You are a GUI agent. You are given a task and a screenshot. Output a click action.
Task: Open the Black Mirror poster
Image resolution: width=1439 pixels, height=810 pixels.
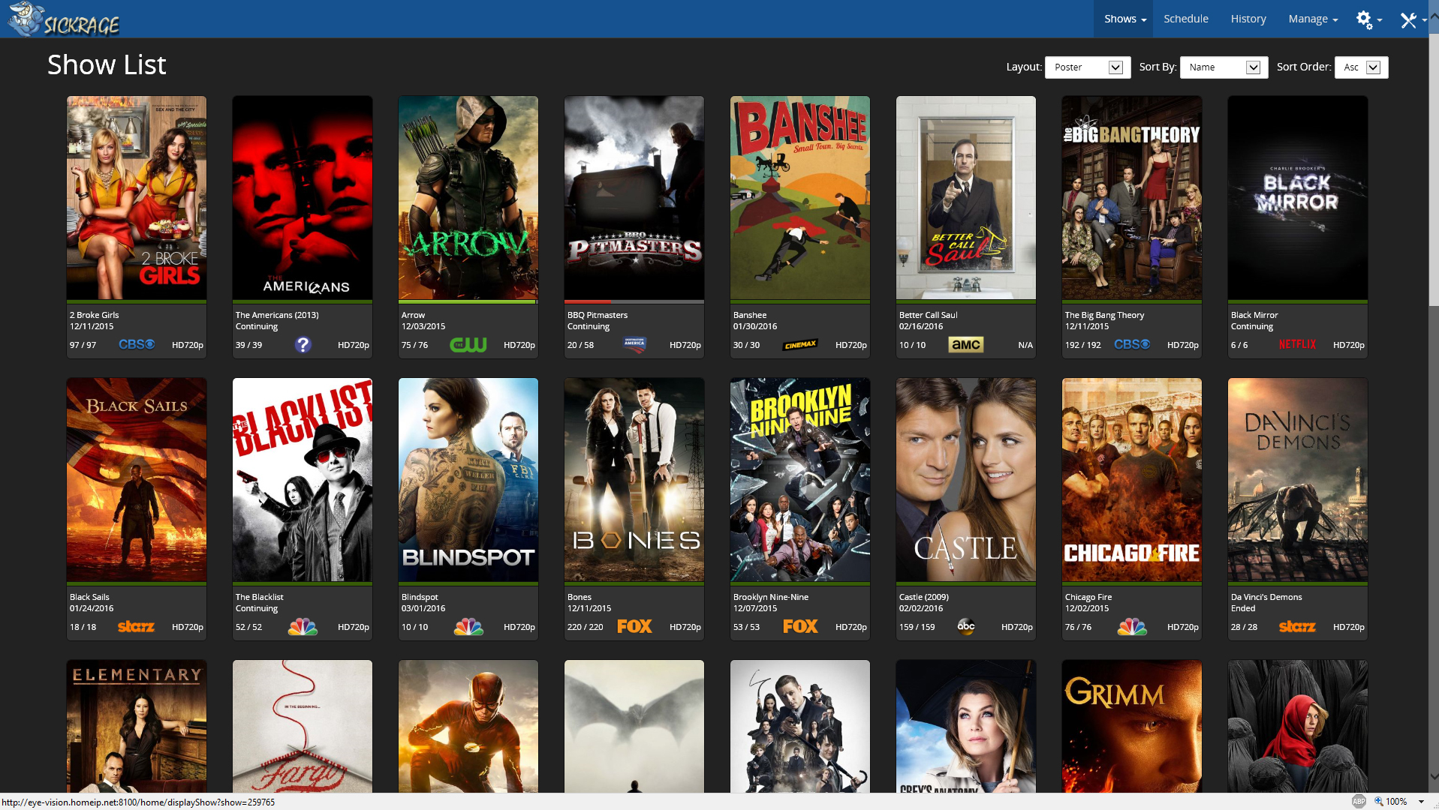click(x=1298, y=198)
